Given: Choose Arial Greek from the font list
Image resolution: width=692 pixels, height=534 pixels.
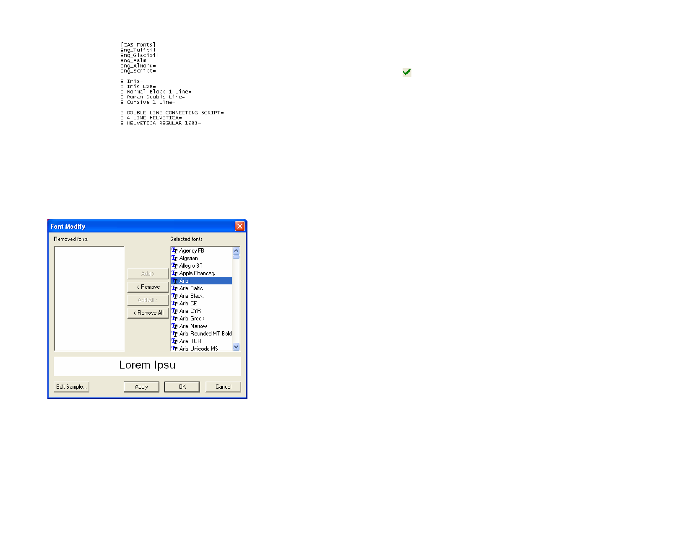Looking at the screenshot, I should click(x=192, y=318).
